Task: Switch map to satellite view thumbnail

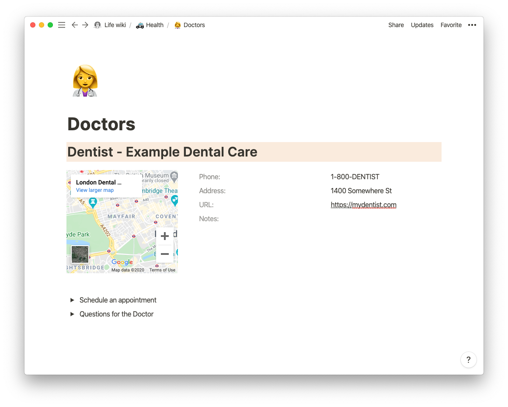Action: (80, 254)
